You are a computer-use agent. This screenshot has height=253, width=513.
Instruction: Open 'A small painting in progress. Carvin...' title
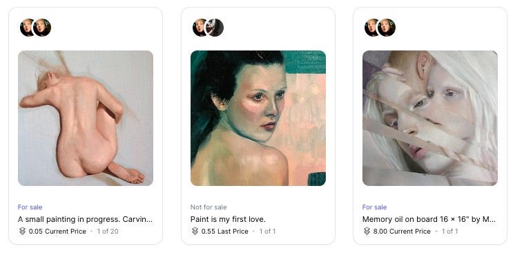85,219
